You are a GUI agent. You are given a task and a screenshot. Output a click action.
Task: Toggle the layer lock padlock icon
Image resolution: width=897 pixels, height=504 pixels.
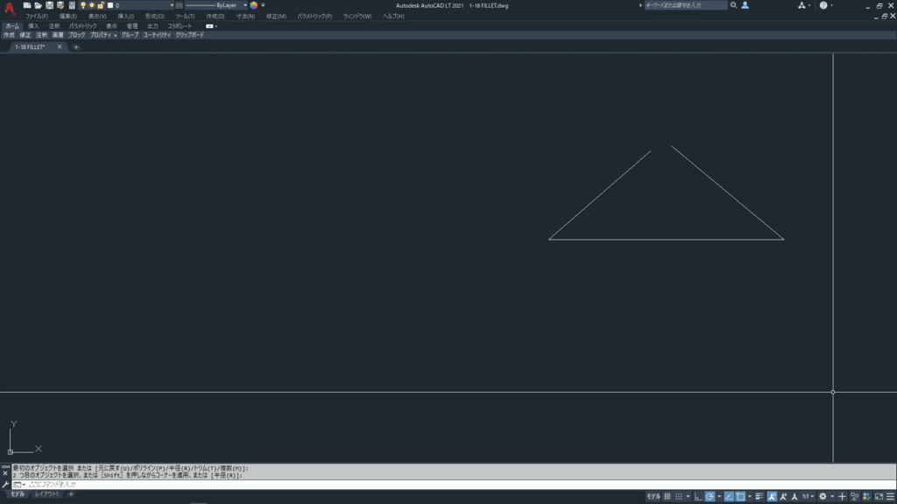tap(101, 5)
